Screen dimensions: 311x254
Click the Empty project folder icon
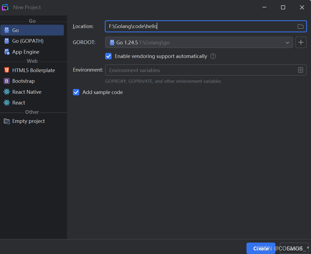(x=7, y=121)
